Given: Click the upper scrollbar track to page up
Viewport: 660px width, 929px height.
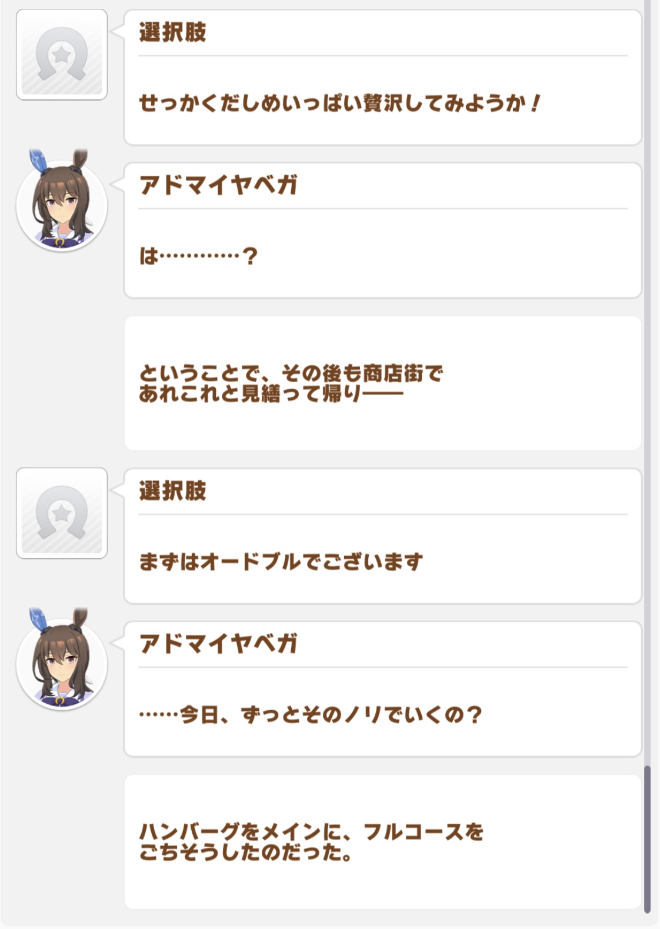Looking at the screenshot, I should tap(647, 353).
